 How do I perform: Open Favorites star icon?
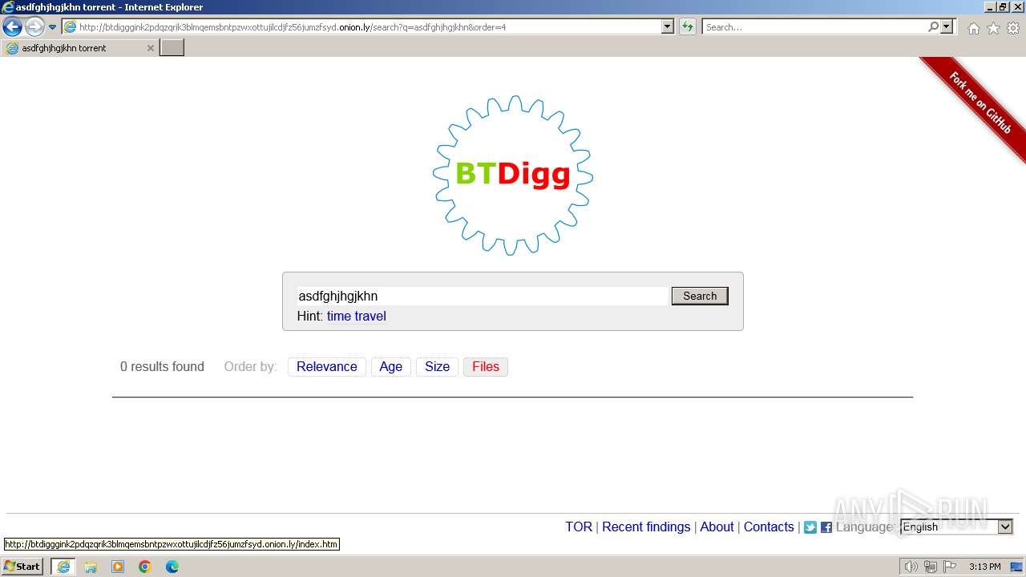click(x=993, y=28)
